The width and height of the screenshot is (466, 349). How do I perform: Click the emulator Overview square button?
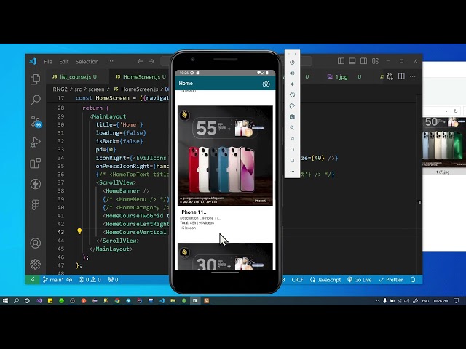pos(292,160)
